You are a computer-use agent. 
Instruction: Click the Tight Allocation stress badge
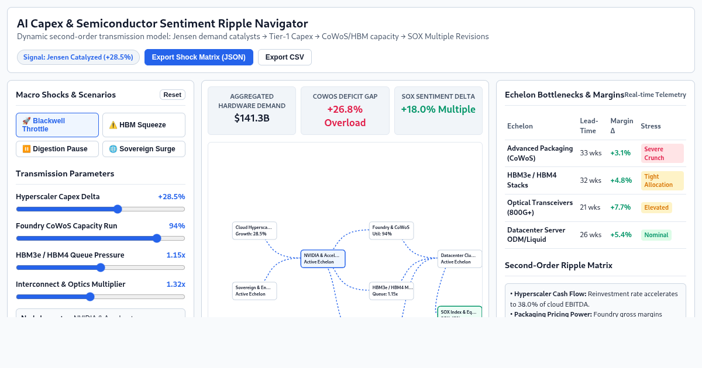click(x=662, y=180)
